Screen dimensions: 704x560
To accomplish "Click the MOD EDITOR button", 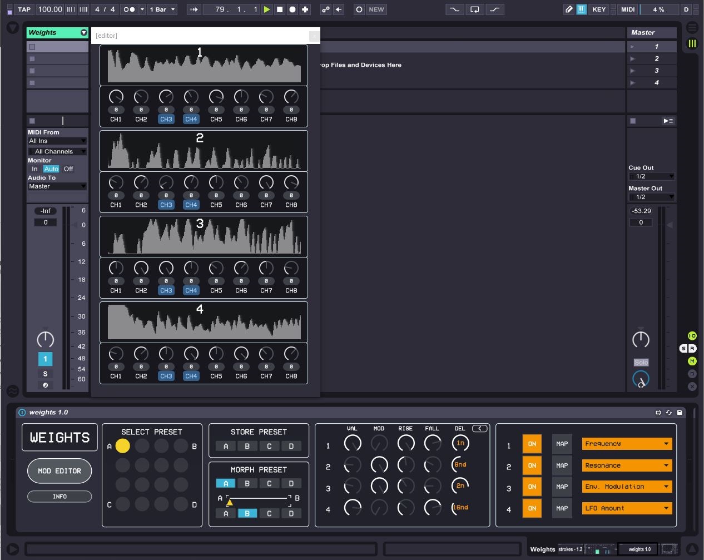I will [60, 471].
